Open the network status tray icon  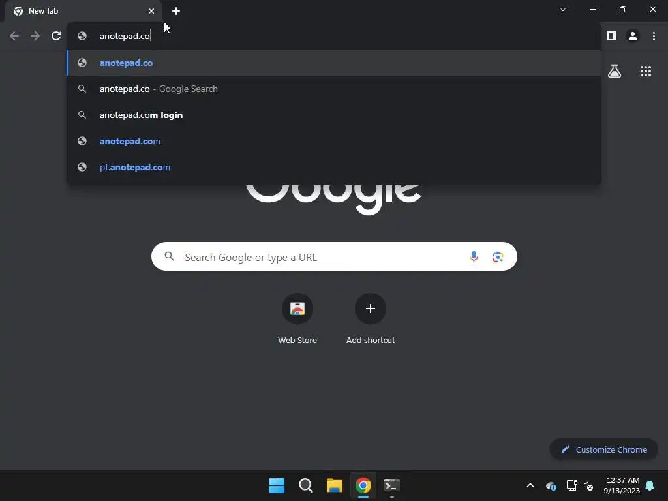(x=571, y=485)
